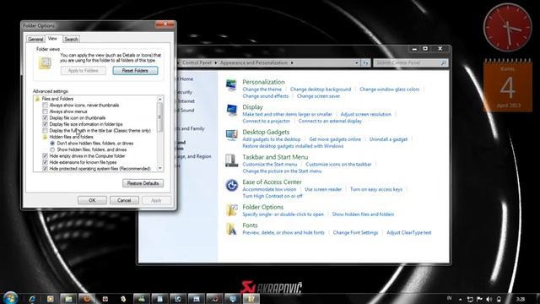The image size is (540, 304).
Task: Select Show hidden files, folders, and drives
Action: (52, 149)
